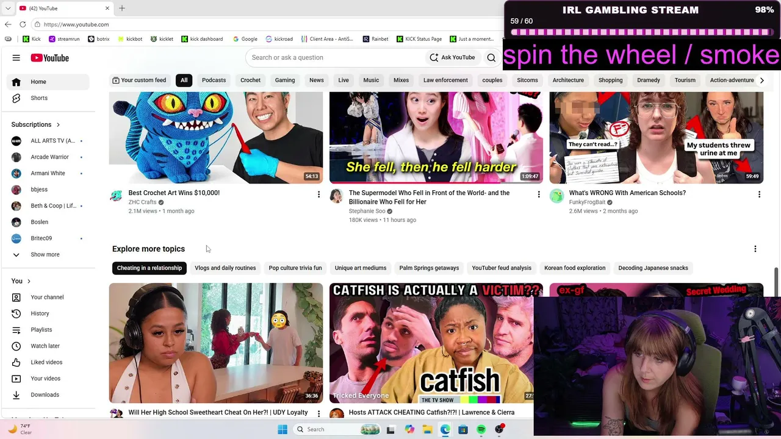Select the Gaming filter chip
The width and height of the screenshot is (781, 439).
pos(285,80)
